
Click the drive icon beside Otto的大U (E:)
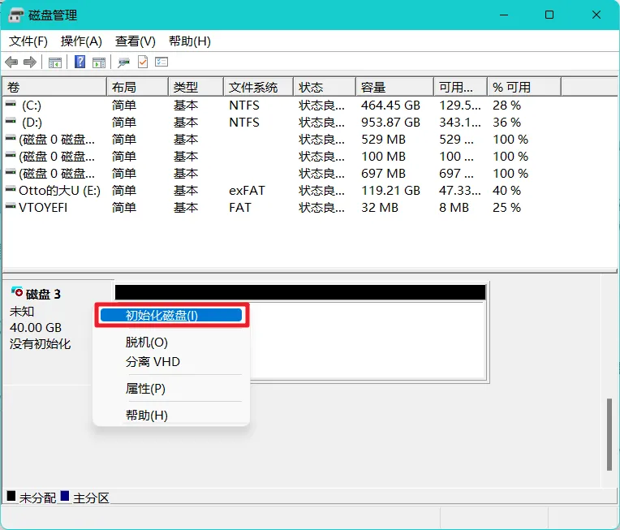click(11, 189)
